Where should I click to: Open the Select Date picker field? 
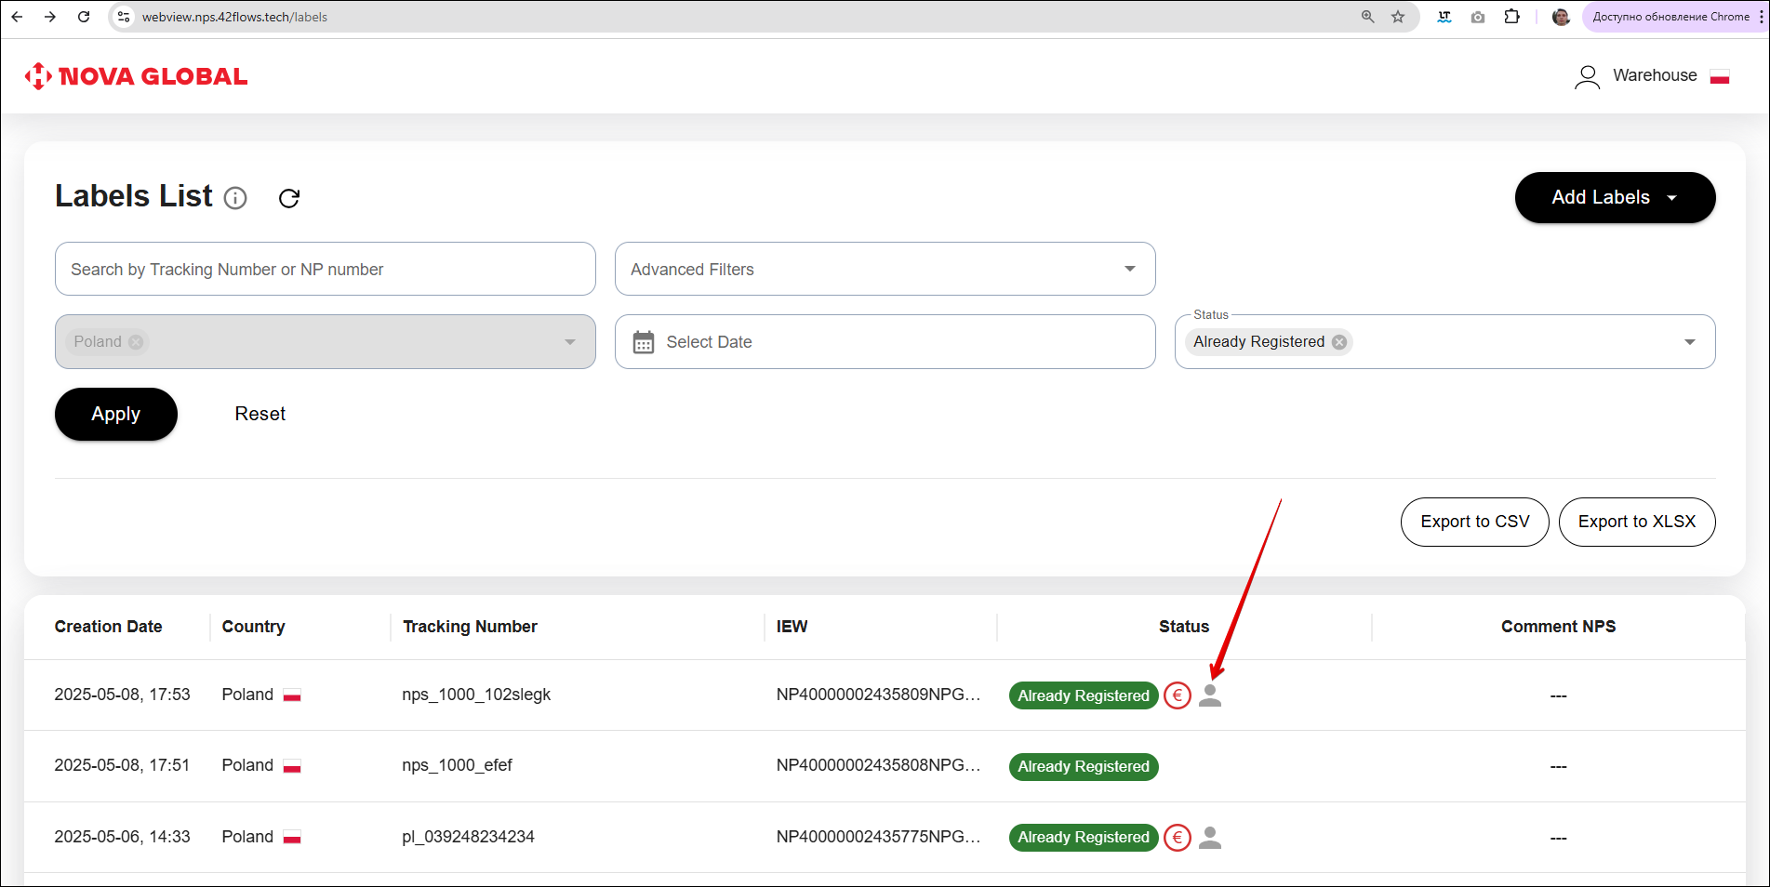(885, 342)
